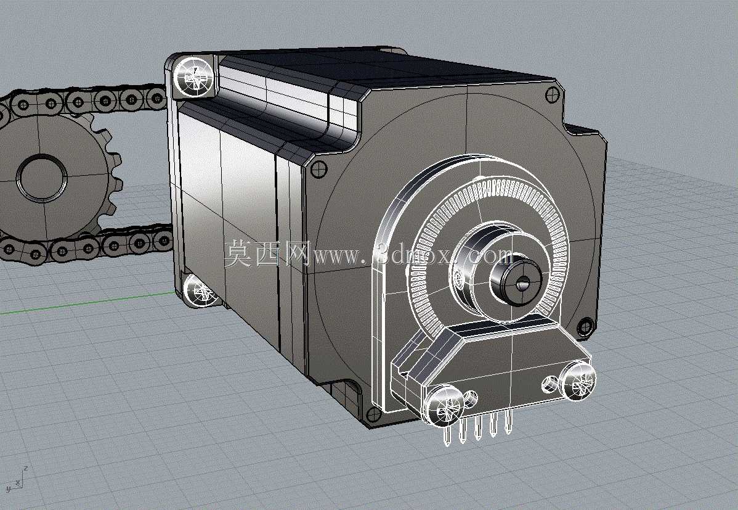Screen dimensions: 738x510
Task: Select the lower run of roller chain
Action: pos(87,244)
